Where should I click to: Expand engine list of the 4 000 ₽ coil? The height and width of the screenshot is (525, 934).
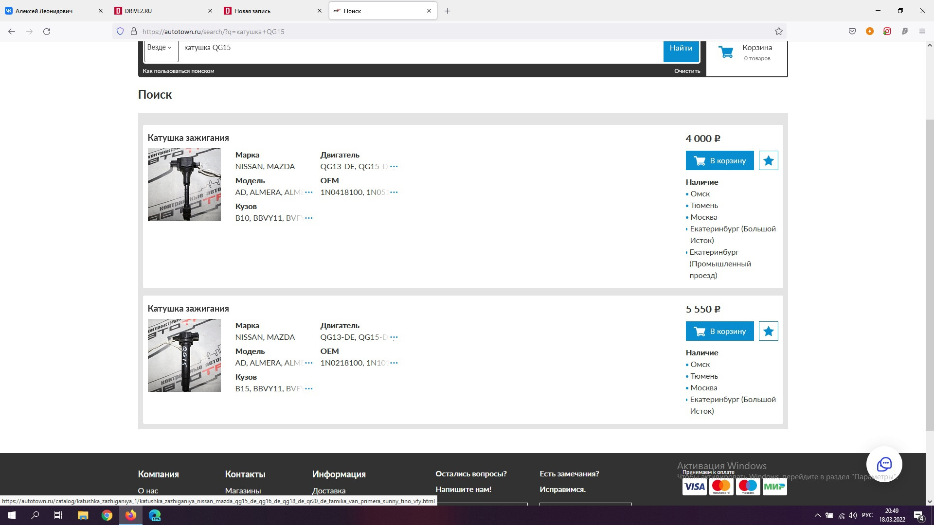click(394, 167)
